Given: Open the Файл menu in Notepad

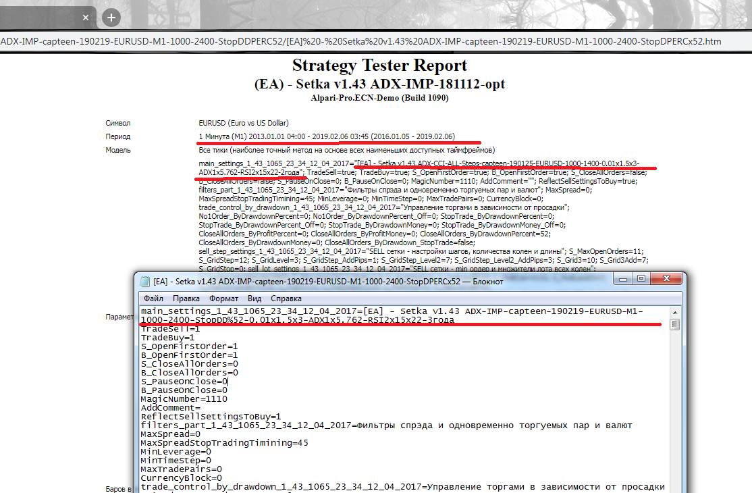Looking at the screenshot, I should click(x=153, y=299).
